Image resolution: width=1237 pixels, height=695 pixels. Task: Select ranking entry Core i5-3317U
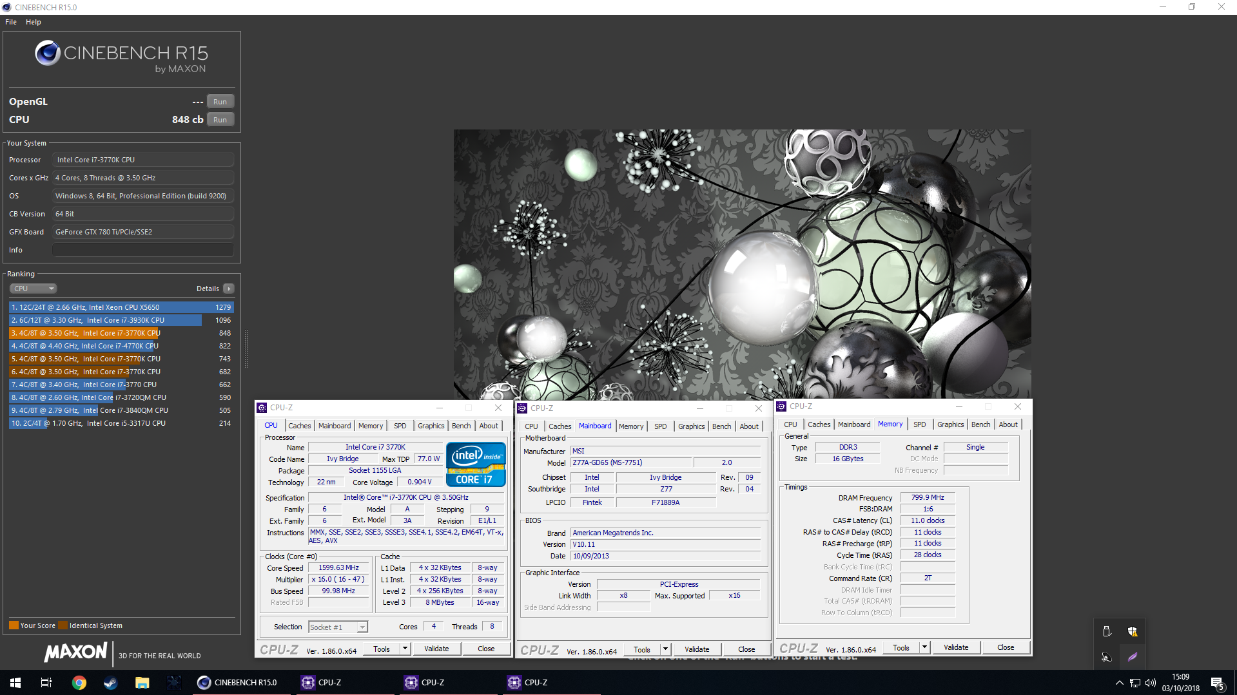coord(121,423)
